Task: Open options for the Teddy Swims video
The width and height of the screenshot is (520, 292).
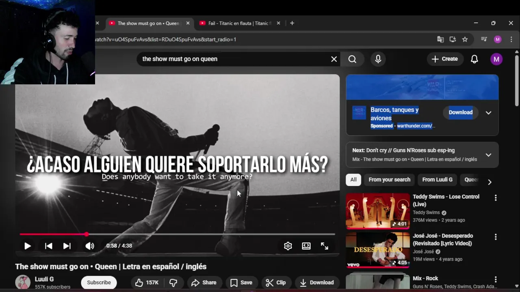Action: tap(495, 198)
